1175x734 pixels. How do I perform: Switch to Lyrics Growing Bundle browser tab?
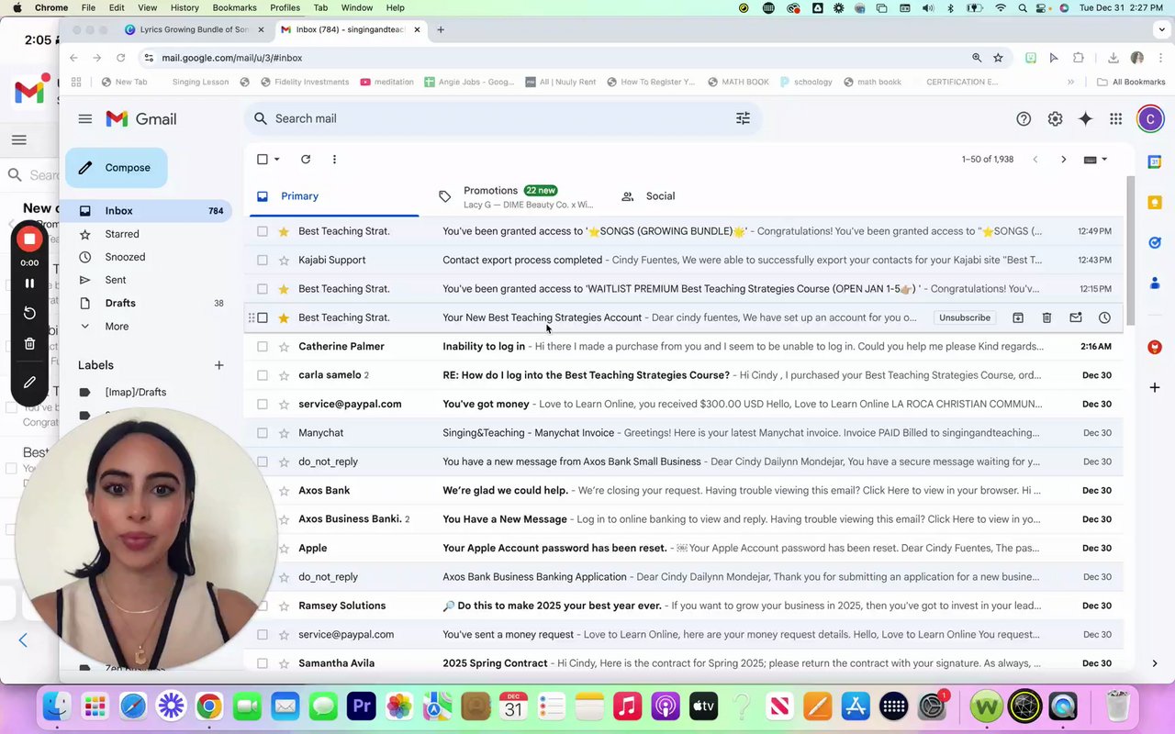coord(194,29)
